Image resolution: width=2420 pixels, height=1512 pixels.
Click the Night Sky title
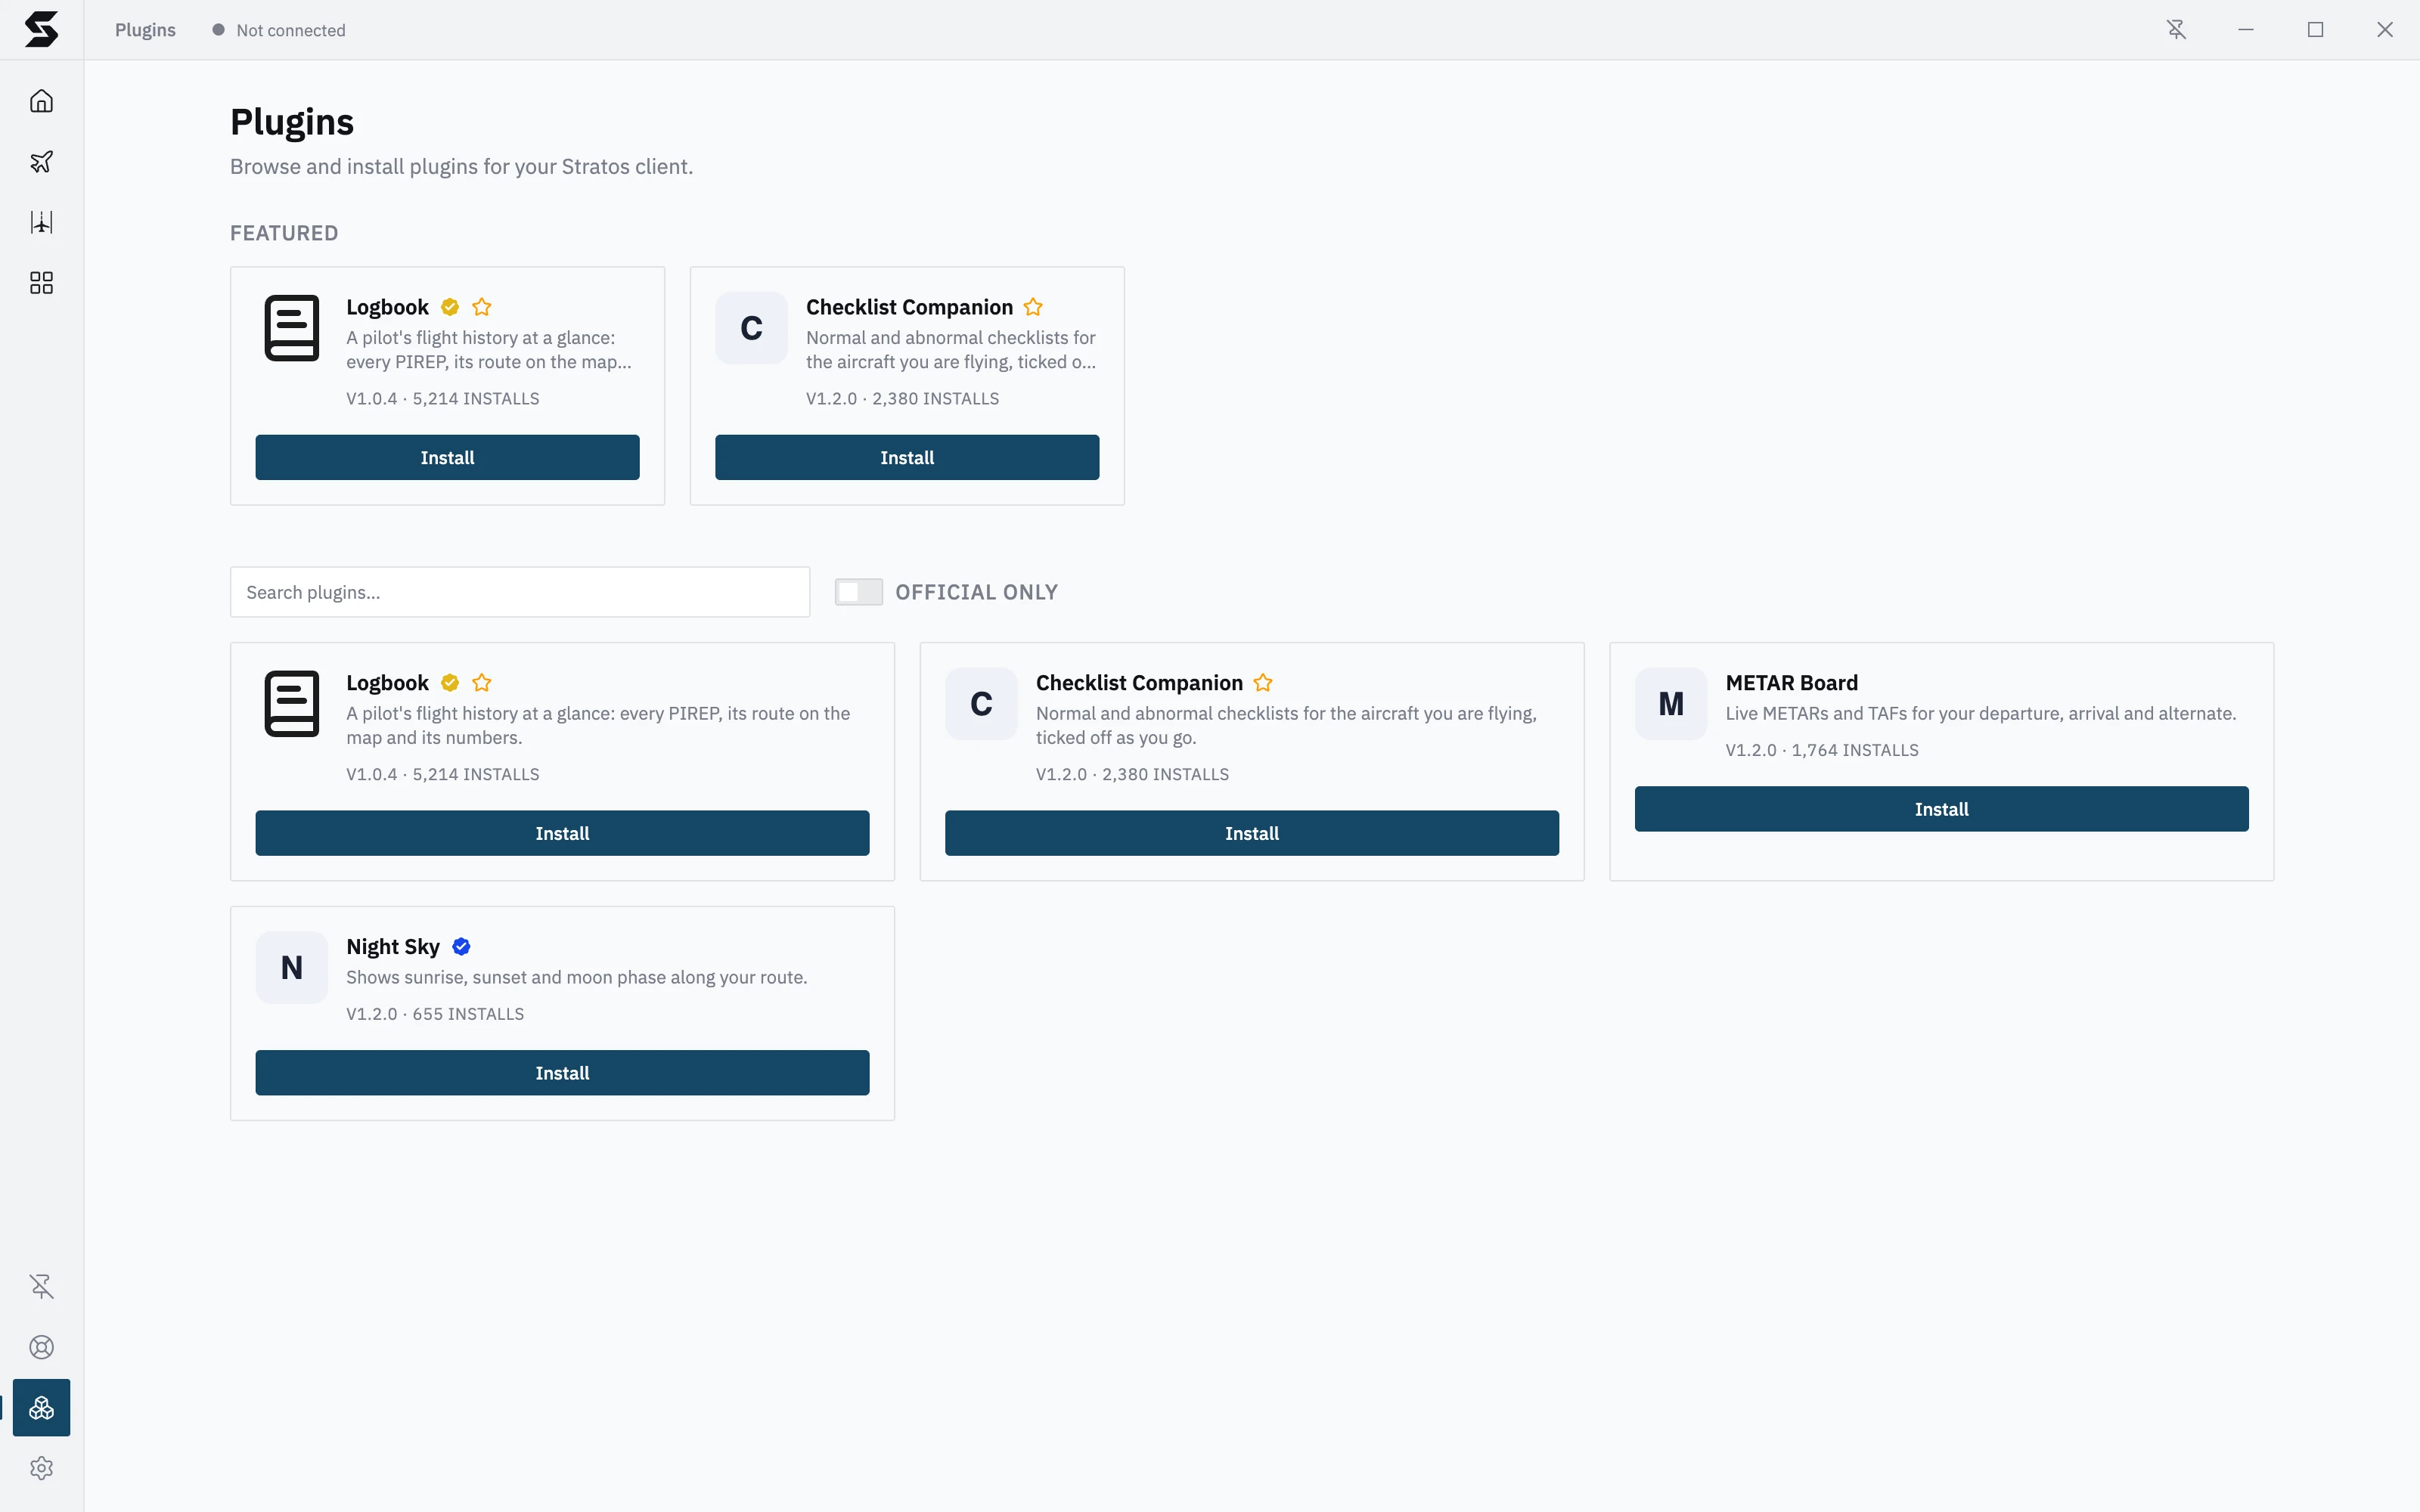[393, 947]
